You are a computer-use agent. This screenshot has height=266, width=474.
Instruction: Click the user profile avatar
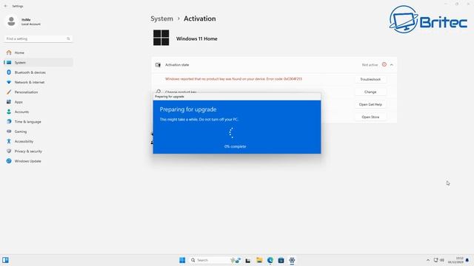(x=12, y=21)
